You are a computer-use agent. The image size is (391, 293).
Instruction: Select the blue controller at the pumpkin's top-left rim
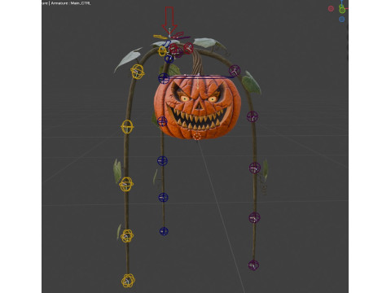tap(164, 78)
